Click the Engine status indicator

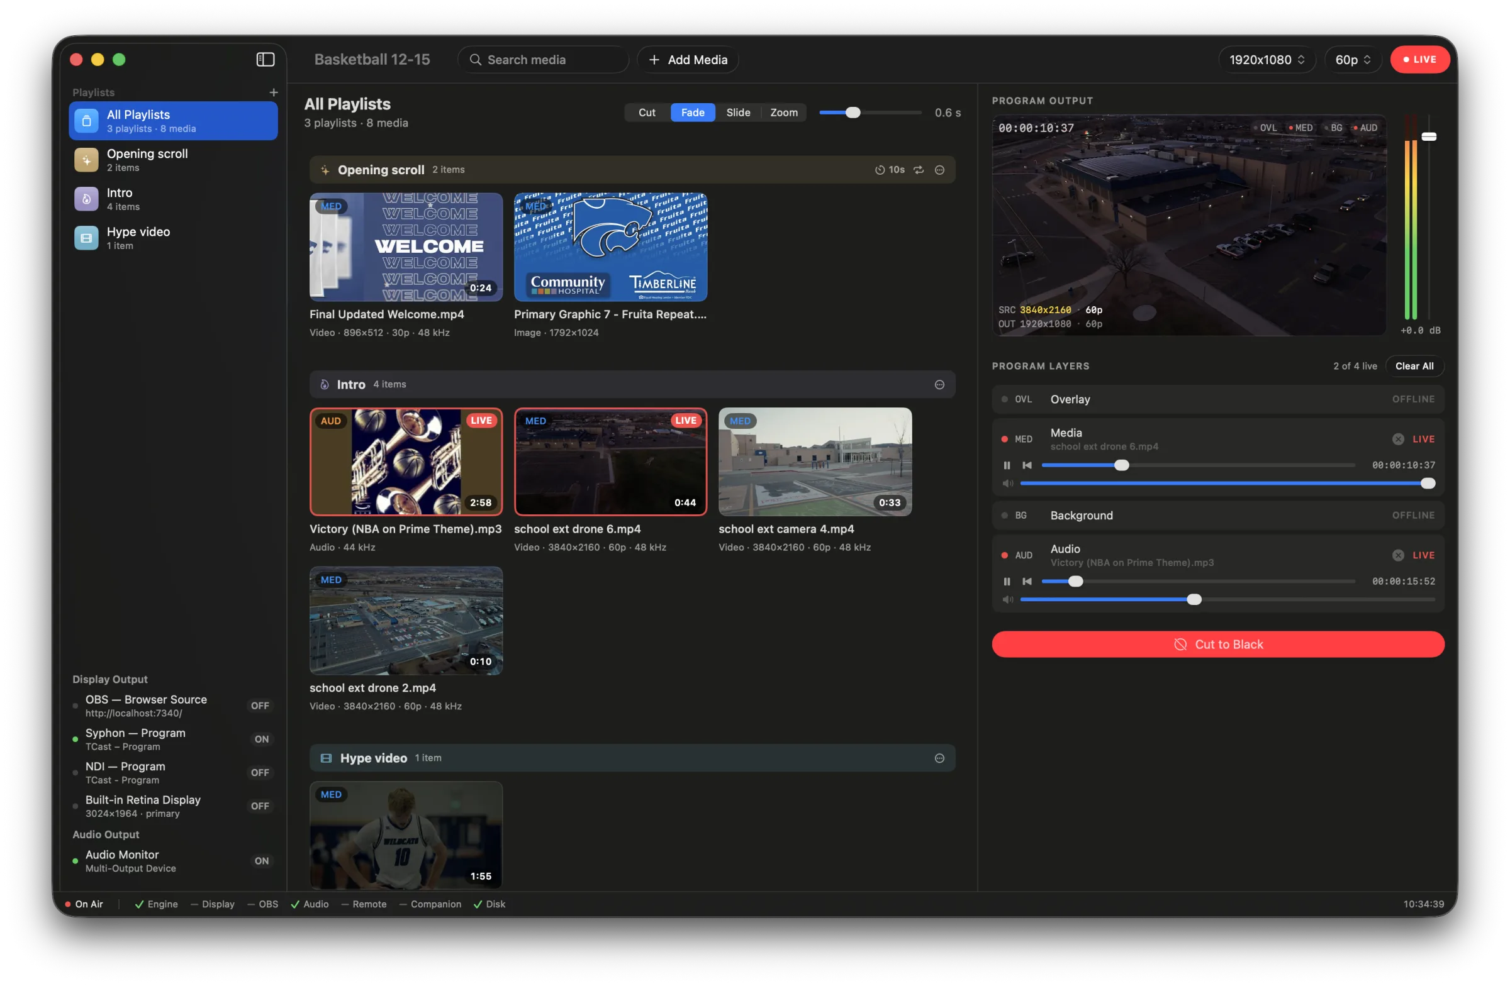click(156, 904)
